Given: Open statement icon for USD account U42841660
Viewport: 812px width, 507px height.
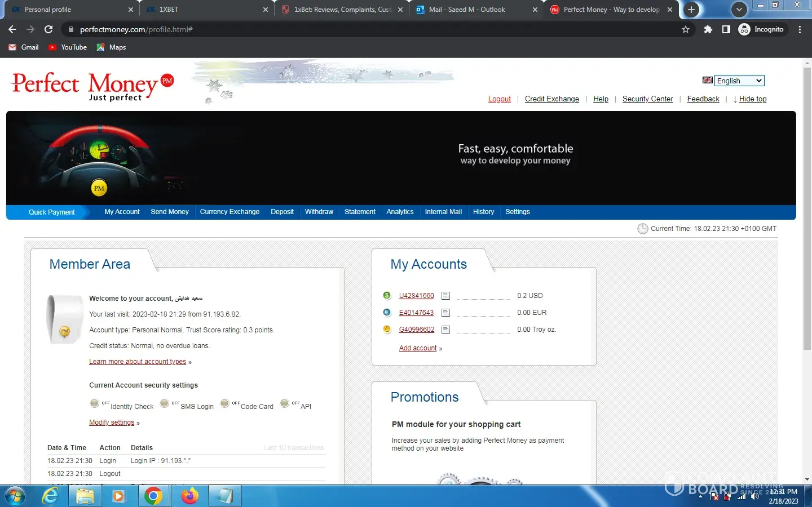Looking at the screenshot, I should click(x=445, y=296).
